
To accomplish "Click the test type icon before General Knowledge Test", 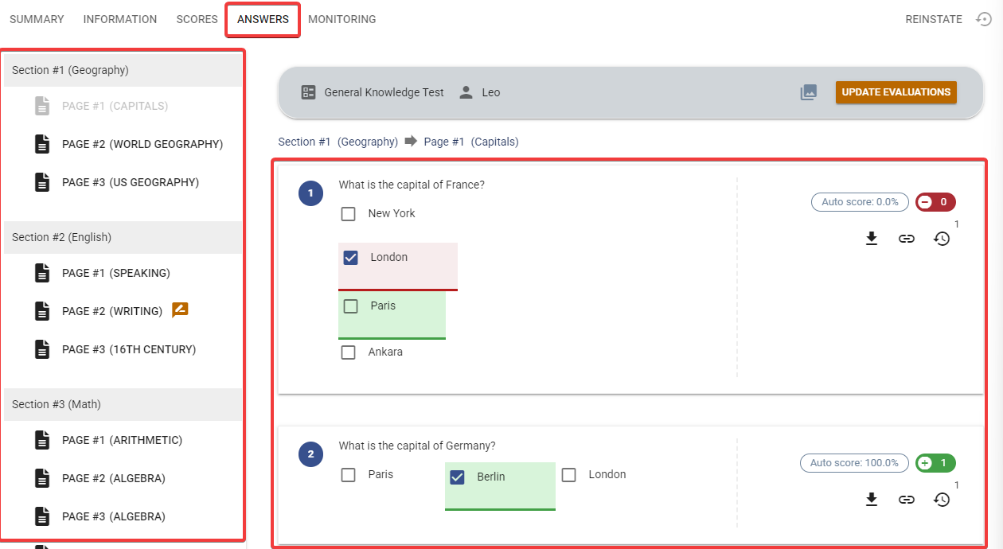I will click(x=309, y=92).
